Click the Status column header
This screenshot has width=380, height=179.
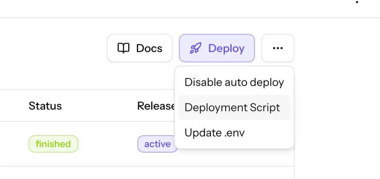45,106
